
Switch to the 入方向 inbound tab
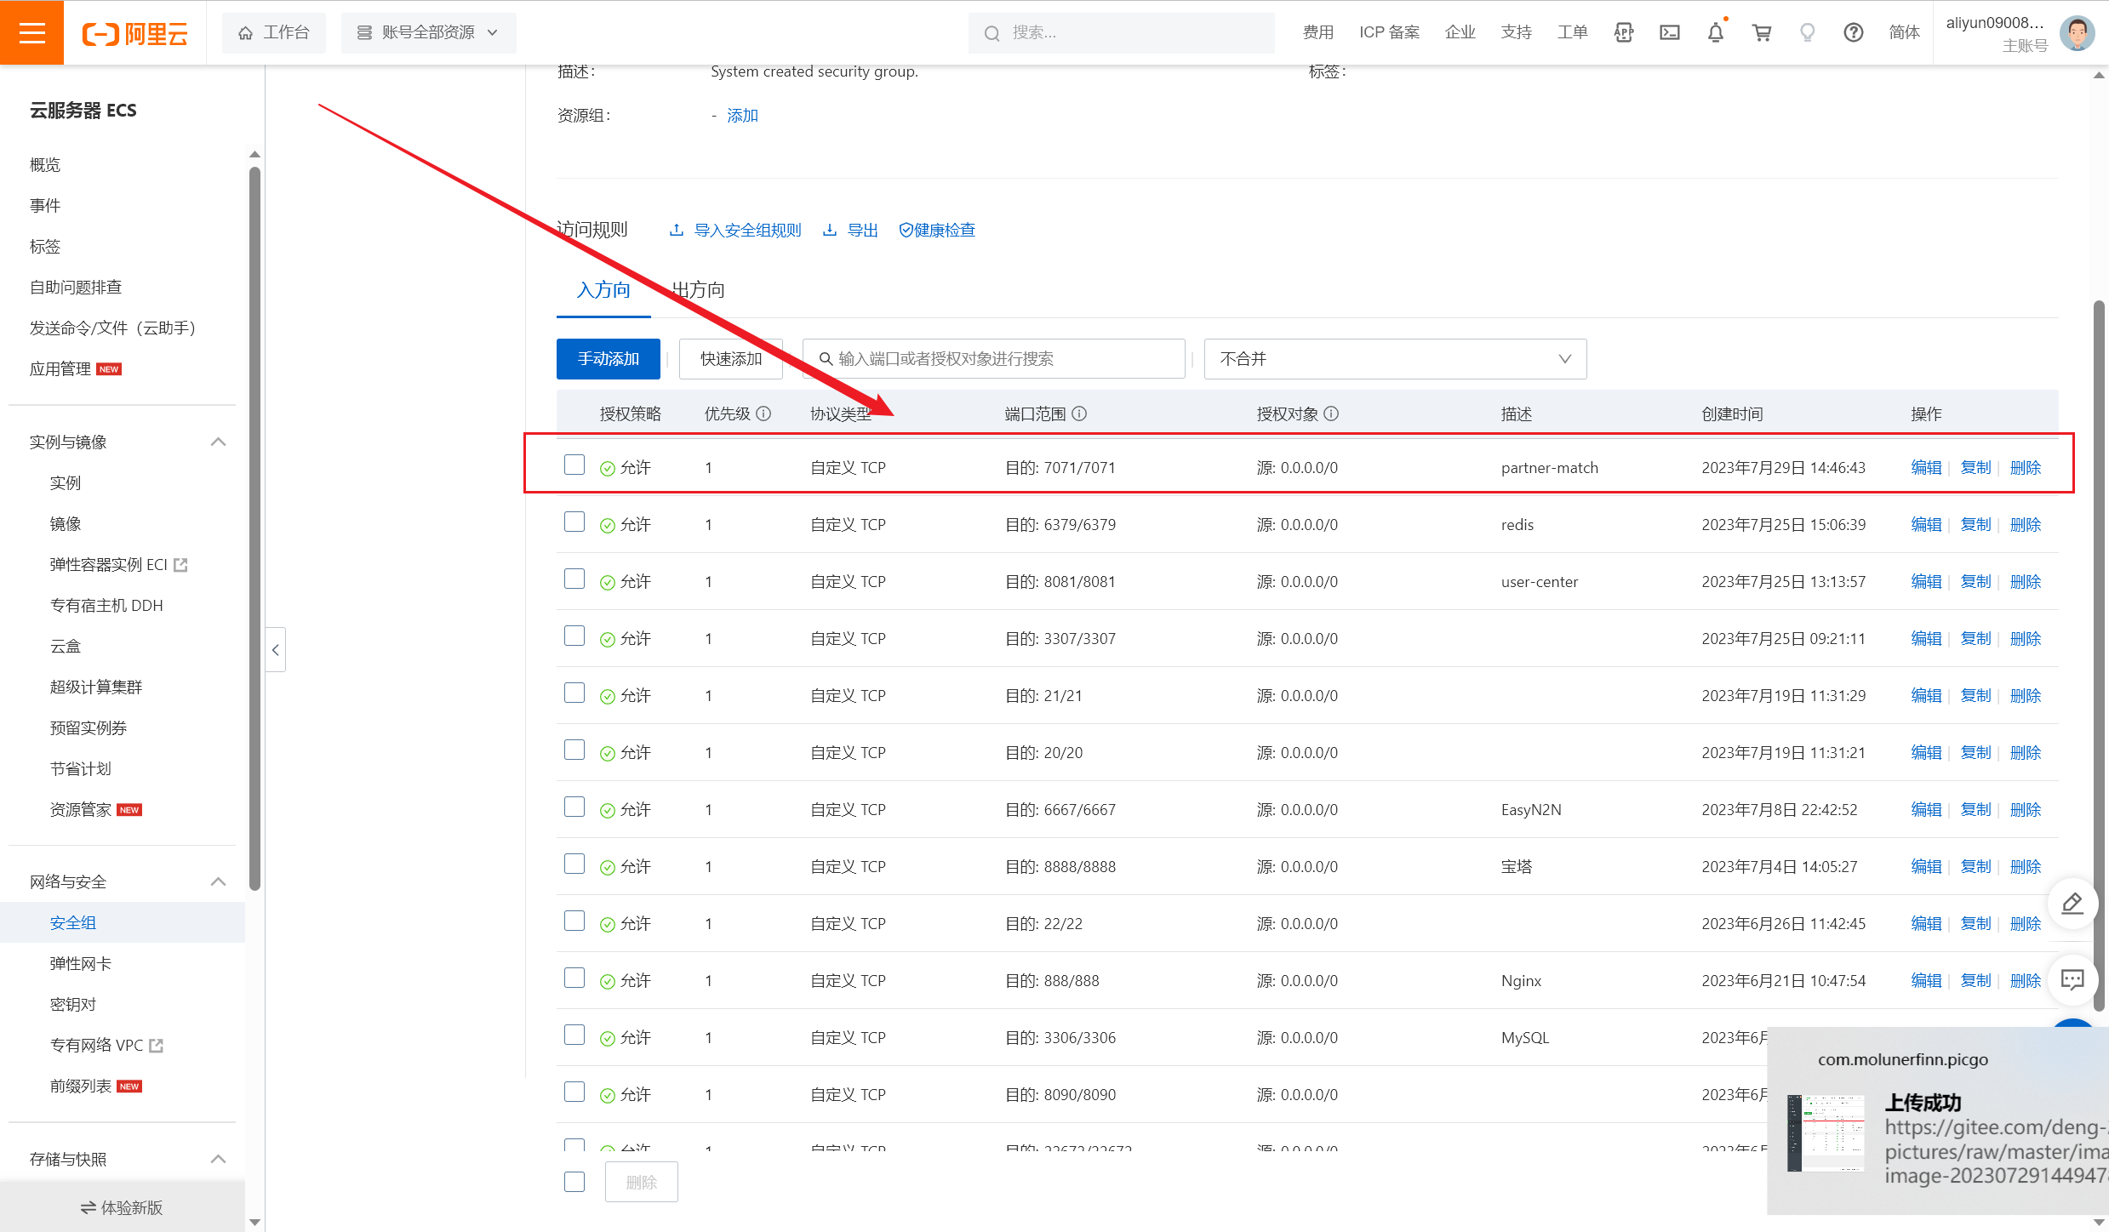[603, 290]
